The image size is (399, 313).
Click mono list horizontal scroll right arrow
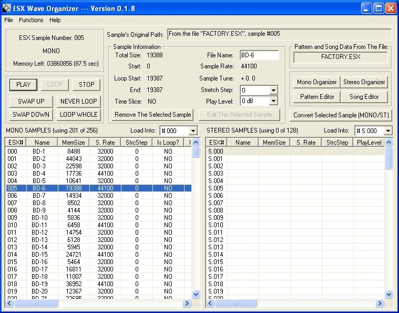187,303
